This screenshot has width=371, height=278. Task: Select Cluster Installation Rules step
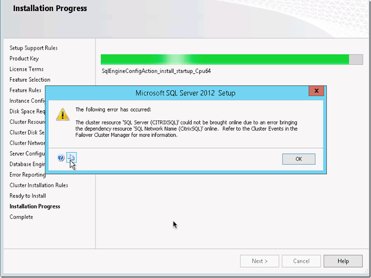point(39,185)
